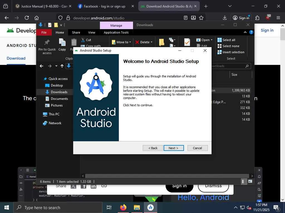Viewport: 285px width, 213px height.
Task: Switch Explorer to details view icon
Action: click(x=243, y=181)
